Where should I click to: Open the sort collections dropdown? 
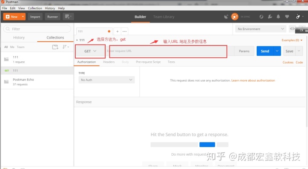pos(65,47)
